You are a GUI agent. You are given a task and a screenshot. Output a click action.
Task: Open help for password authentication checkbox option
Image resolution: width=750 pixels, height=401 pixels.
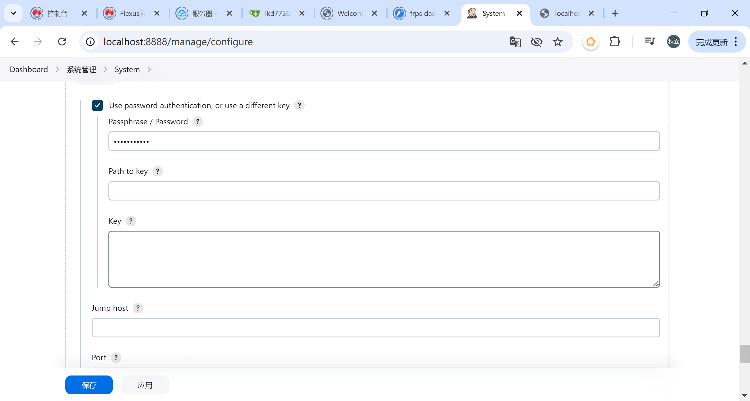coord(299,106)
